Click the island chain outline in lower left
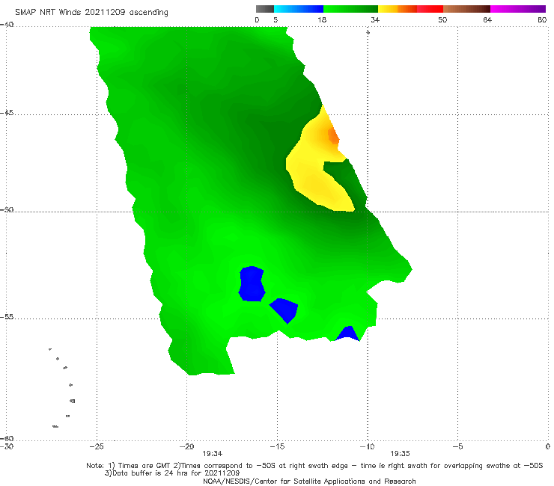 click(62, 388)
